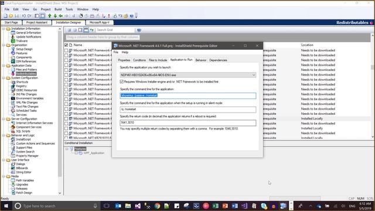Open the Shortcuts view
Image resolution: width=375 pixels, height=211 pixels.
pos(22,82)
